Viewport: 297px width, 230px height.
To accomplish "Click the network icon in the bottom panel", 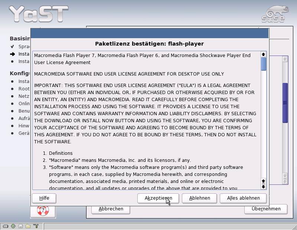I will (x=36, y=226).
